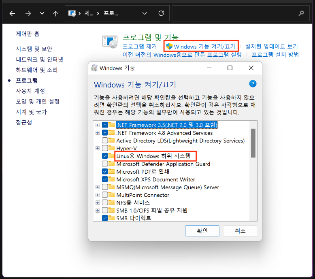Screen dimensions: 315x279
Task: Focus the Control Panel search field
Action: 241,13
